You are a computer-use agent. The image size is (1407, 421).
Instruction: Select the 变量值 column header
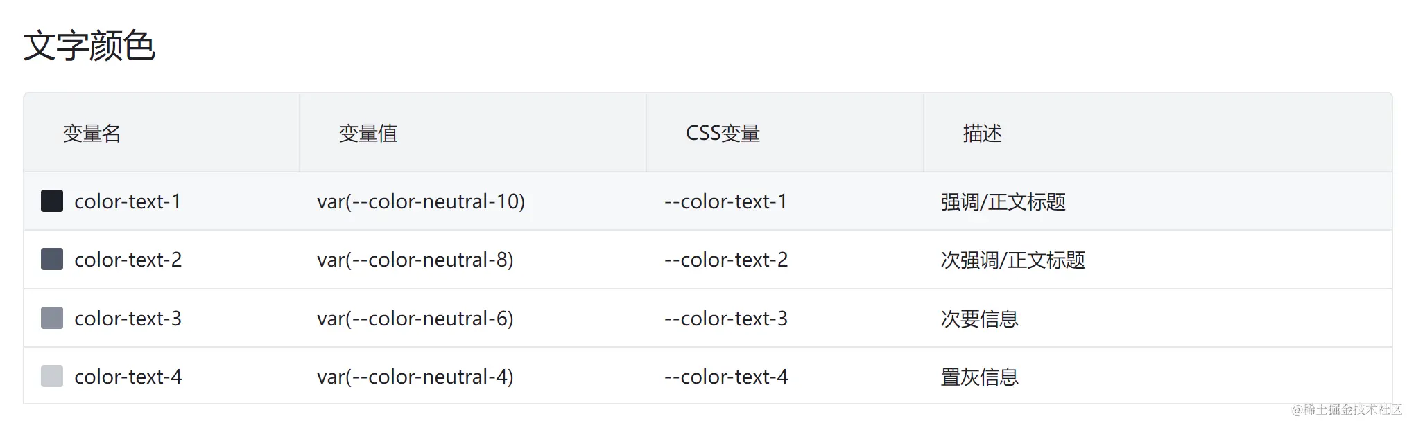[x=368, y=133]
